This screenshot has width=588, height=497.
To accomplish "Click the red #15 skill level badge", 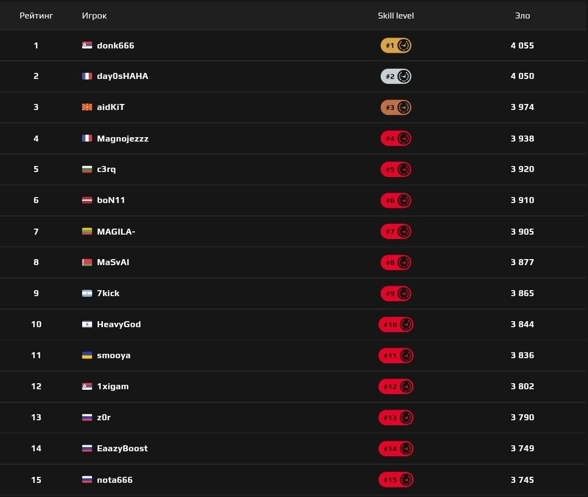I will tap(396, 480).
